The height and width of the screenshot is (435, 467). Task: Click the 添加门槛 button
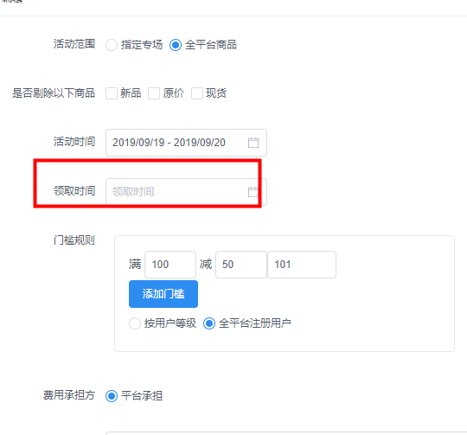tap(163, 294)
